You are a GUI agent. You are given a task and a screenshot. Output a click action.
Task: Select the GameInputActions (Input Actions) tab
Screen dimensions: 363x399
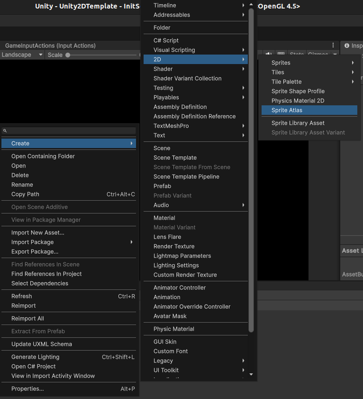point(50,46)
